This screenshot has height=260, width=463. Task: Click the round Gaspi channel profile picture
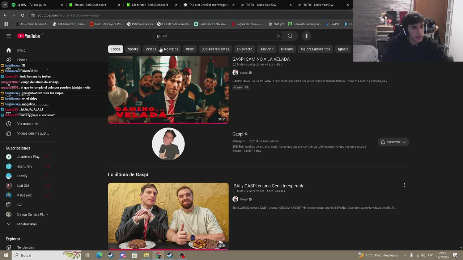tap(168, 144)
